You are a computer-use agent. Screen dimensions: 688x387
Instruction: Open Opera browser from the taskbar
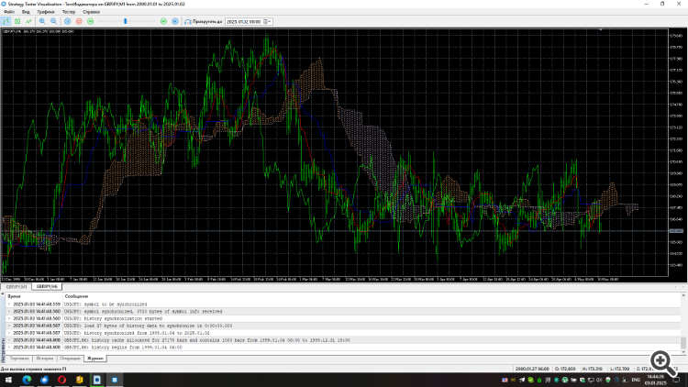(x=61, y=380)
